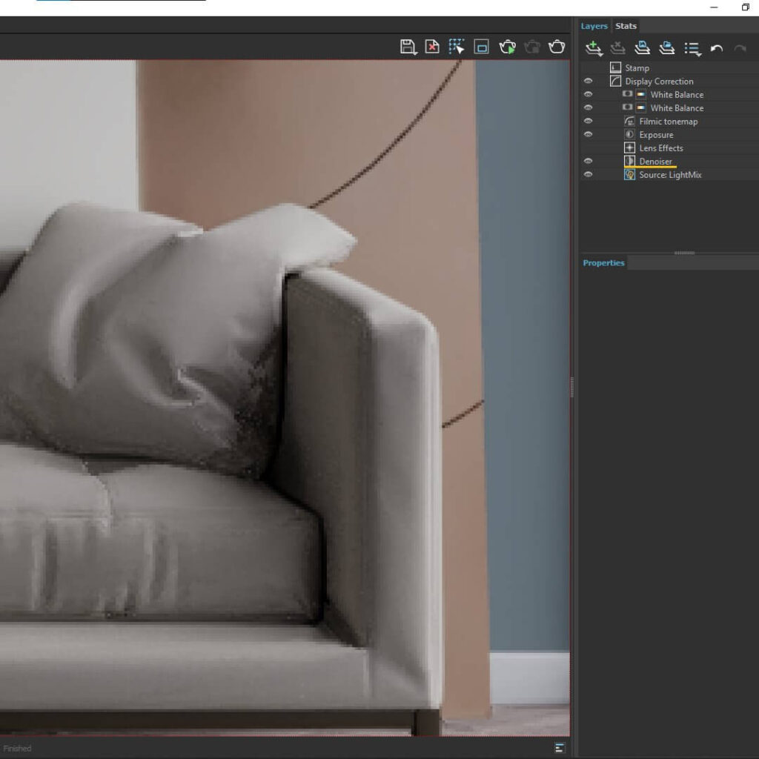
Task: Toggle the render region overlay icon
Action: (x=483, y=46)
